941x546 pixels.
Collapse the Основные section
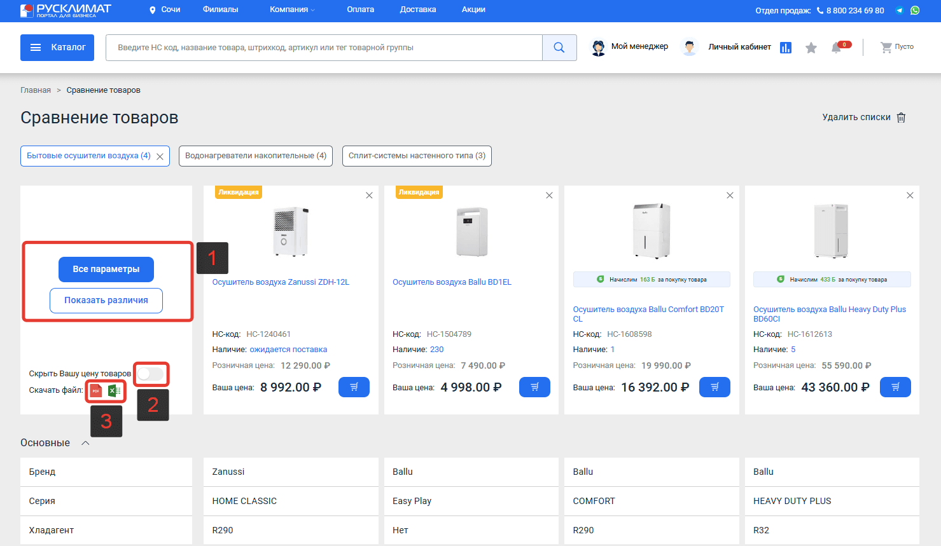point(85,443)
